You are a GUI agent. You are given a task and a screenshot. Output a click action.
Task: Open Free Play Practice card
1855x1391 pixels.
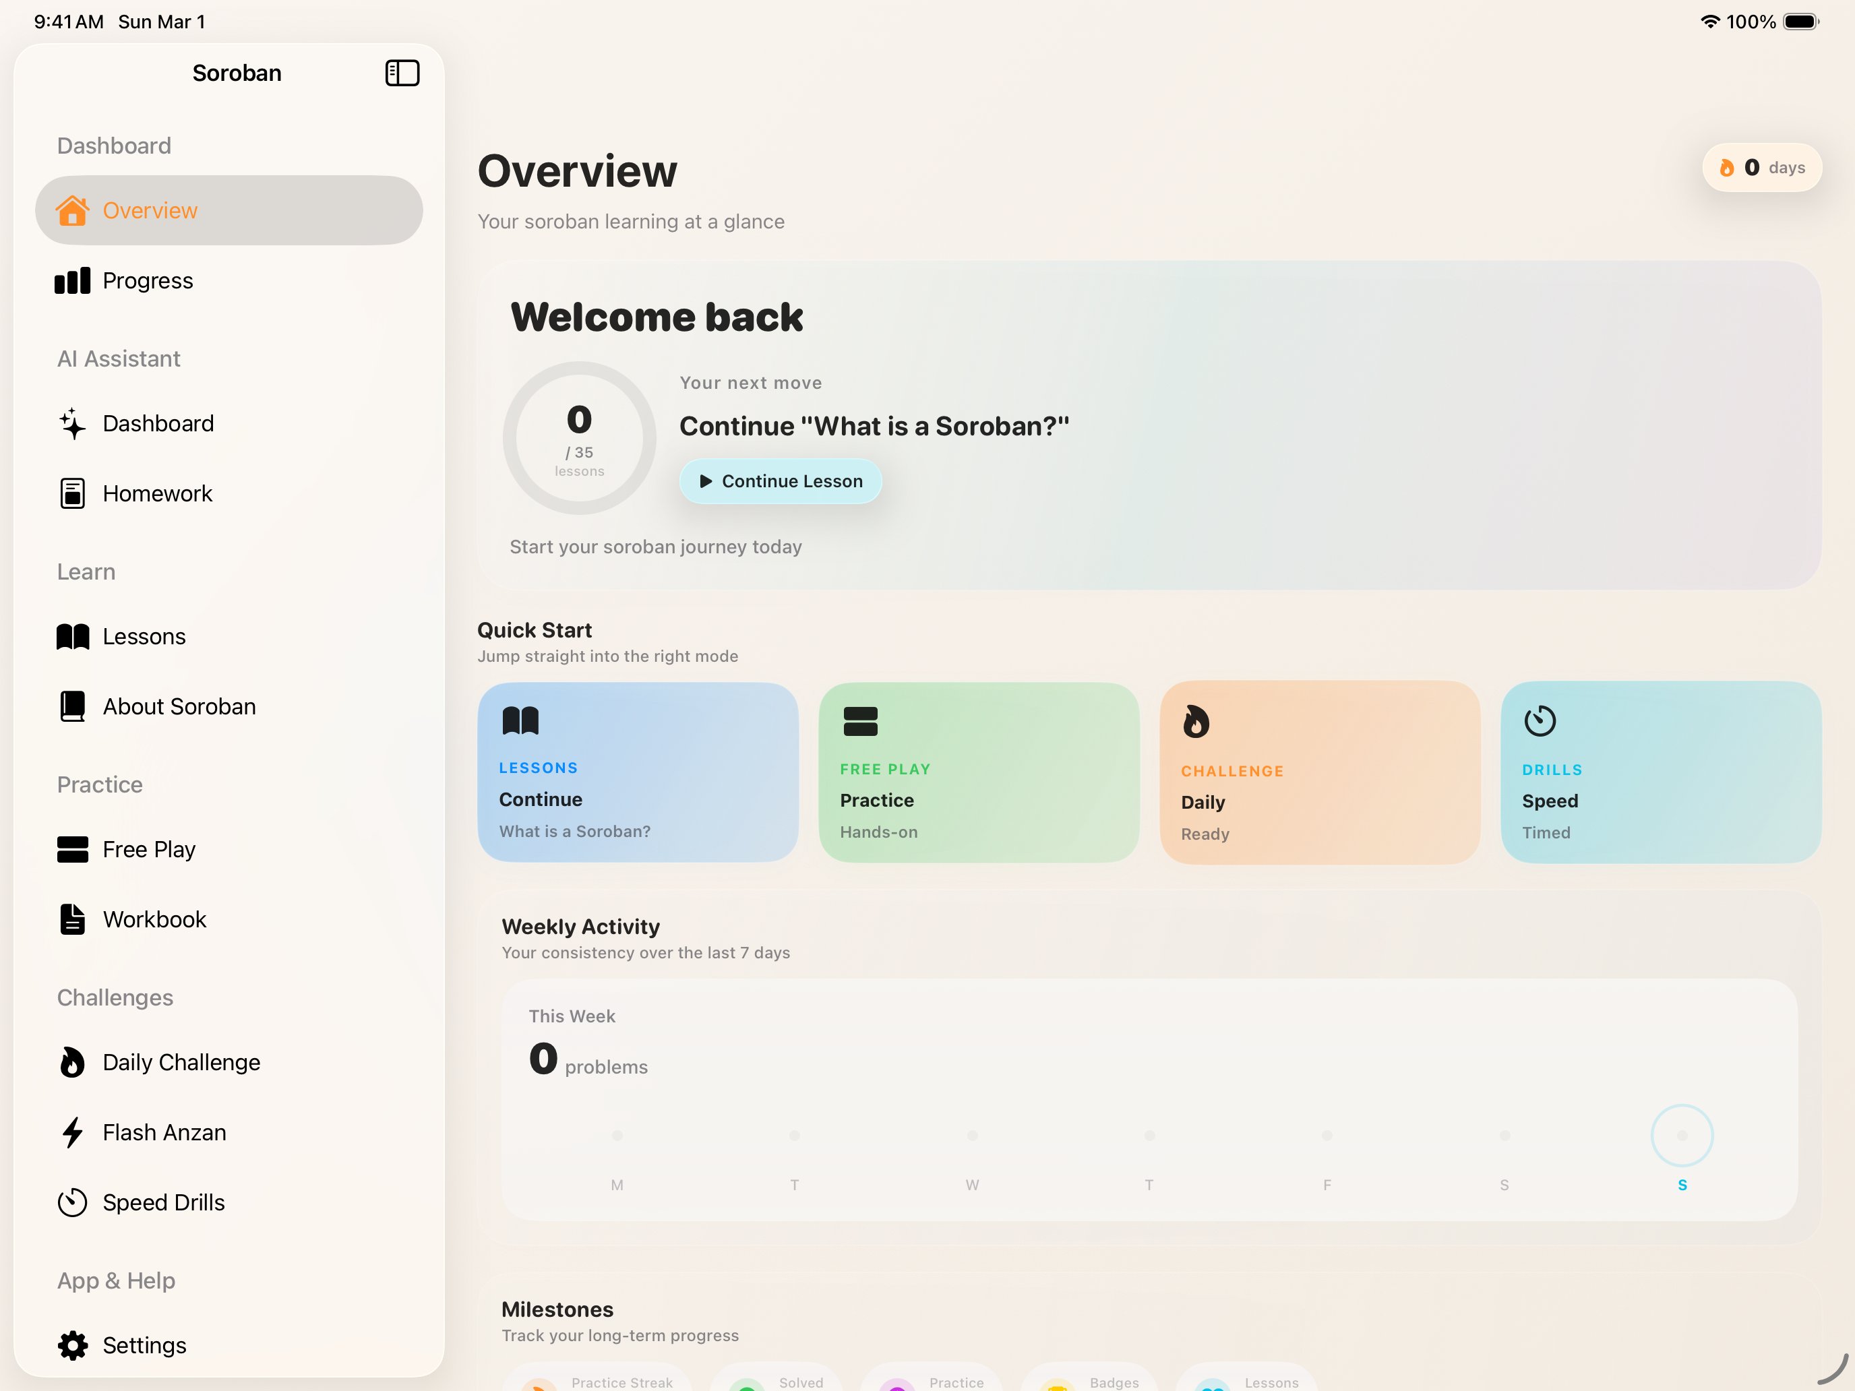tap(978, 772)
